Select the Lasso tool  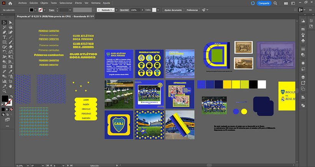tap(10, 28)
